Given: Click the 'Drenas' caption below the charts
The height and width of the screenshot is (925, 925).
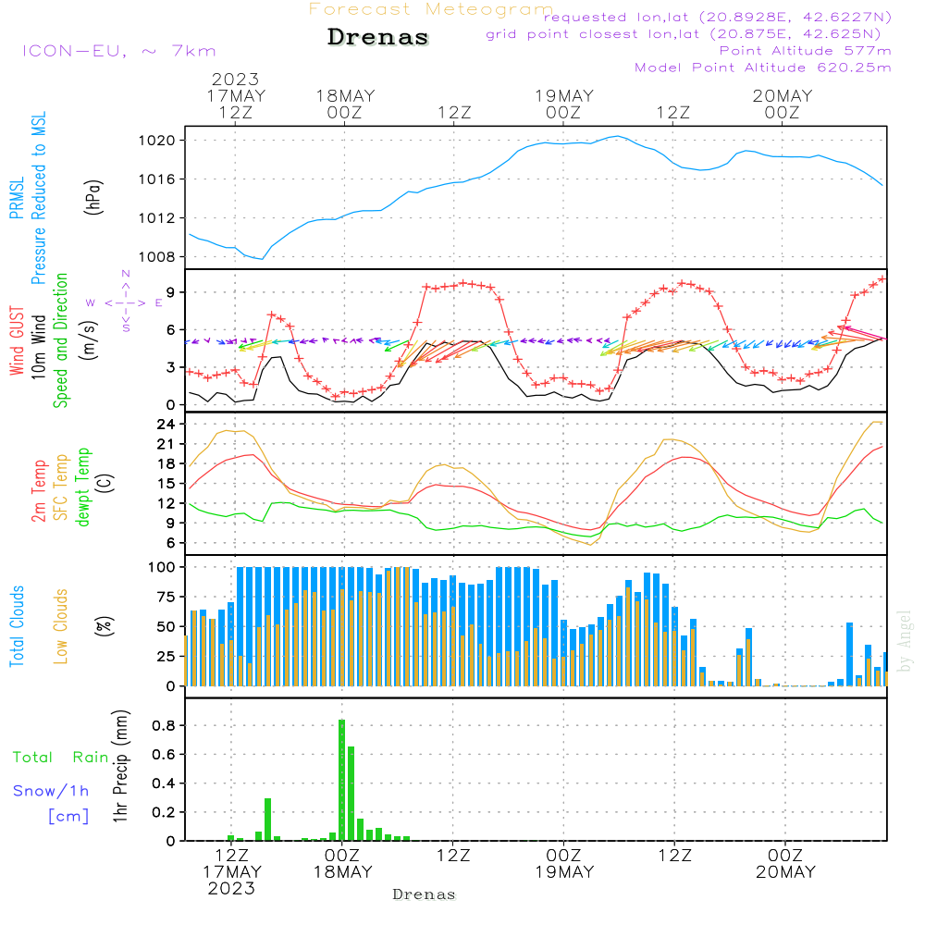Looking at the screenshot, I should 425,894.
